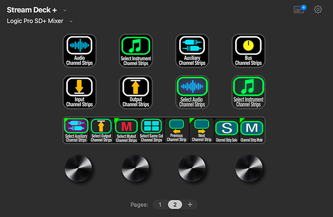Add a new page with plus button
The image size is (333, 217).
190,204
